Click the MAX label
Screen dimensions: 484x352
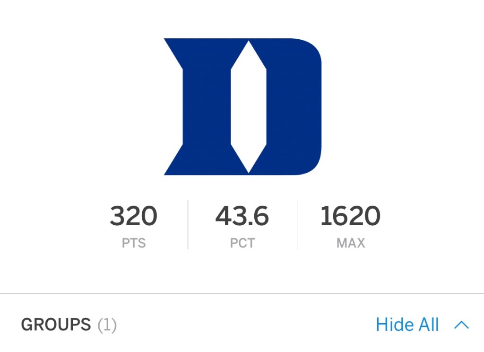[x=351, y=243]
